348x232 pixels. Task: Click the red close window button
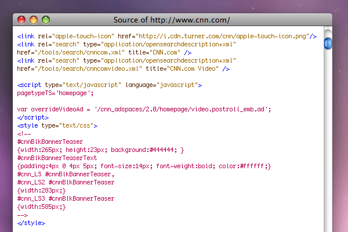click(21, 20)
